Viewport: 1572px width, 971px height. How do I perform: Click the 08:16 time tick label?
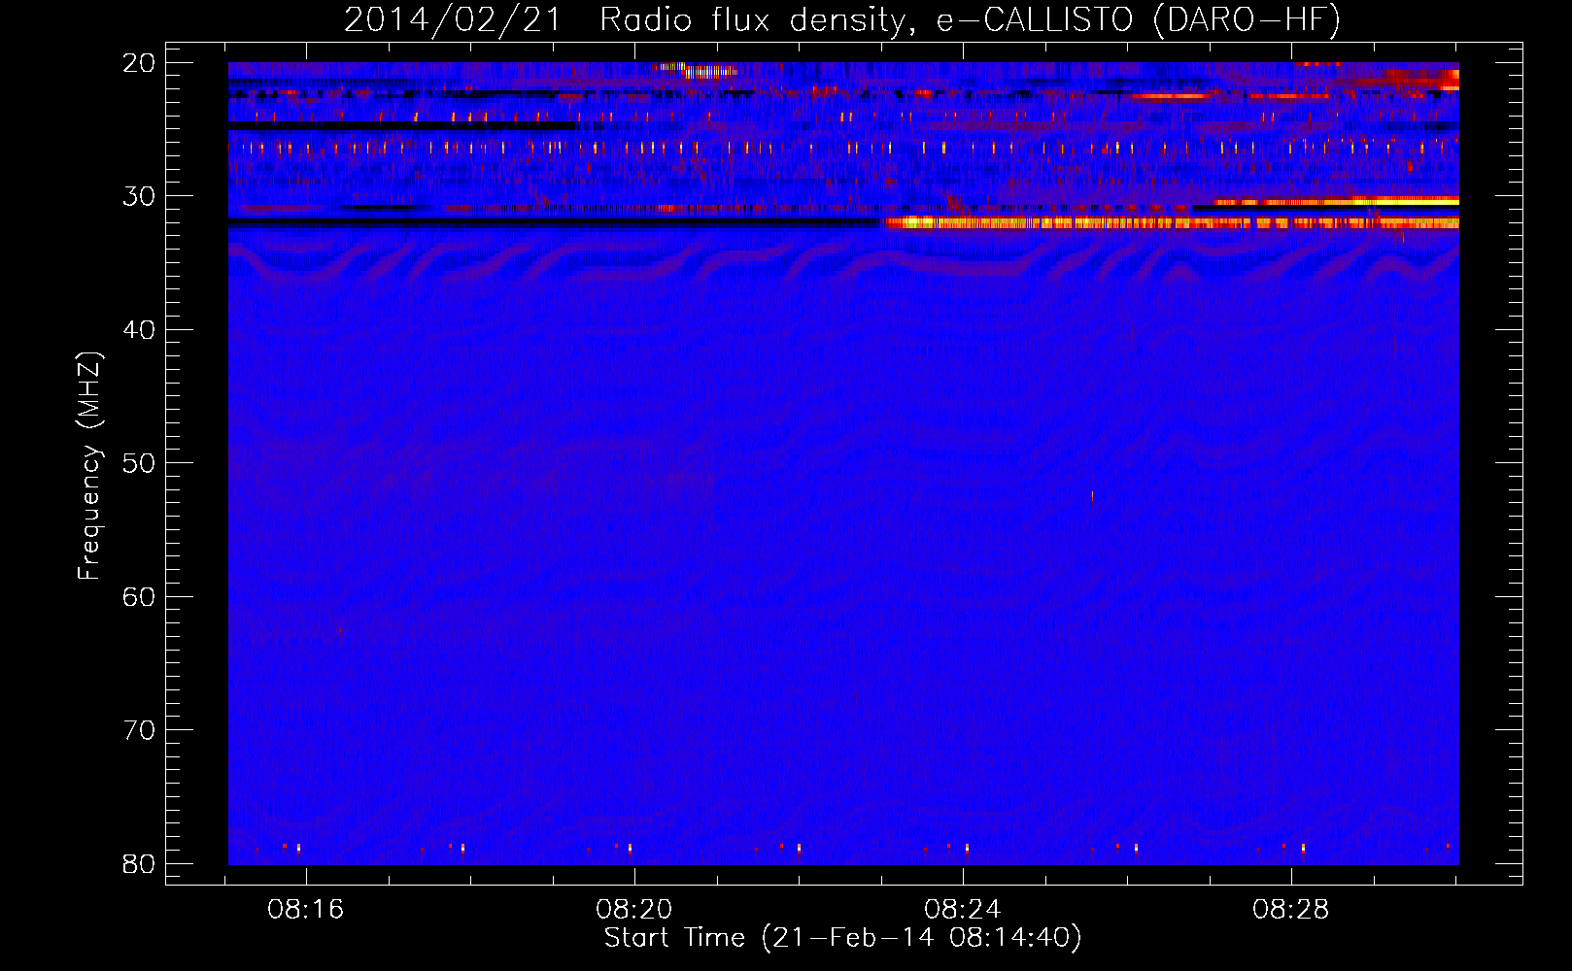click(x=306, y=910)
